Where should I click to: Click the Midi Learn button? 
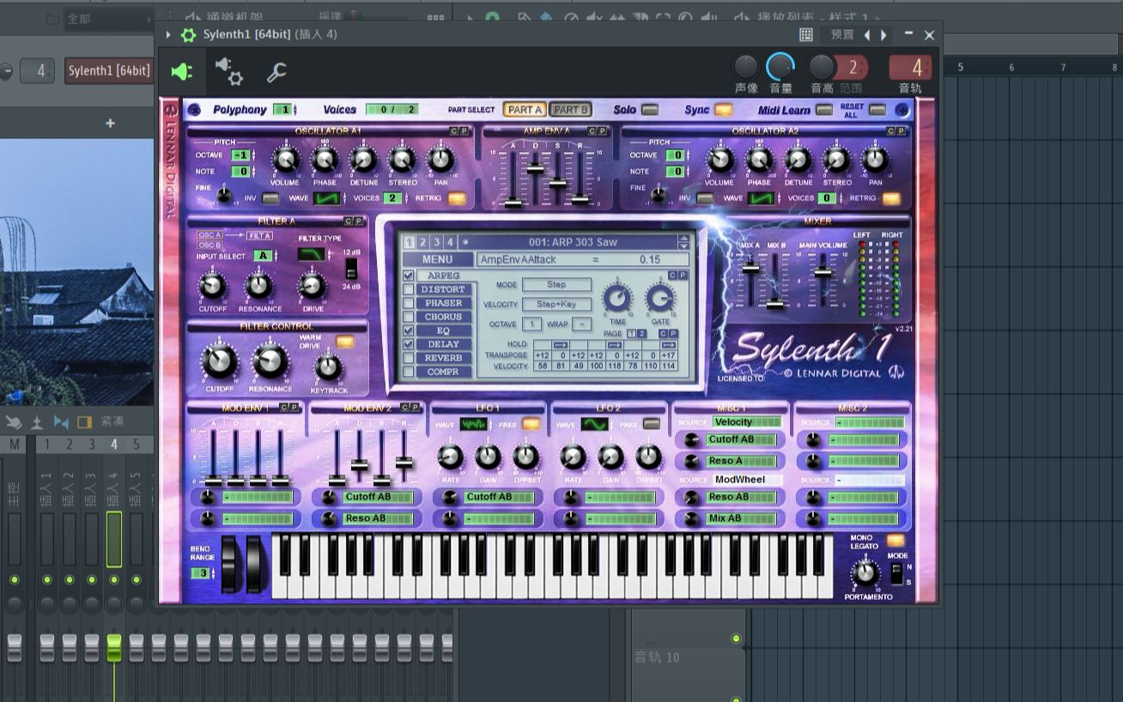click(x=824, y=110)
